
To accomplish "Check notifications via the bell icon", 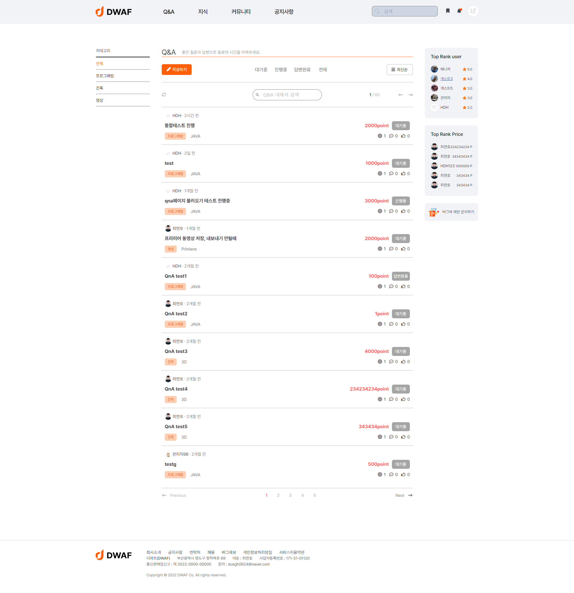I will pos(459,11).
